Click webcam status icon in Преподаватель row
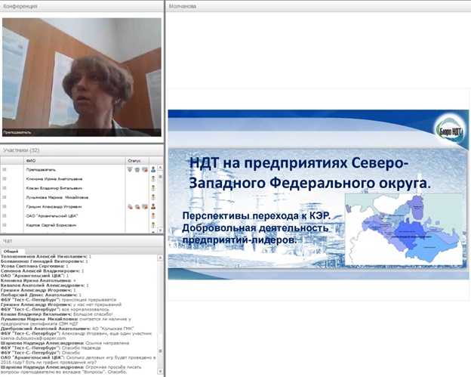 pos(137,169)
